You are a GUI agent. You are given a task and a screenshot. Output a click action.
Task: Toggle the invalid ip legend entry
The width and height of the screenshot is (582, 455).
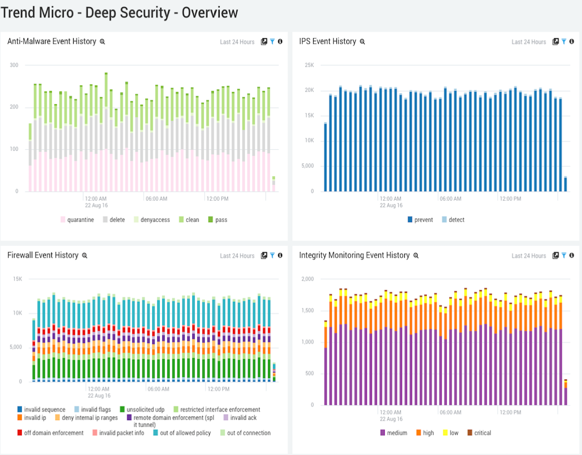32,418
